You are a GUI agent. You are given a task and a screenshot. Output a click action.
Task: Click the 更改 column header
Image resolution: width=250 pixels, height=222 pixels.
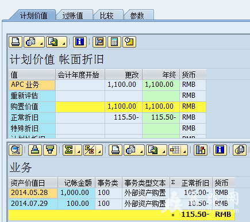click(124, 74)
